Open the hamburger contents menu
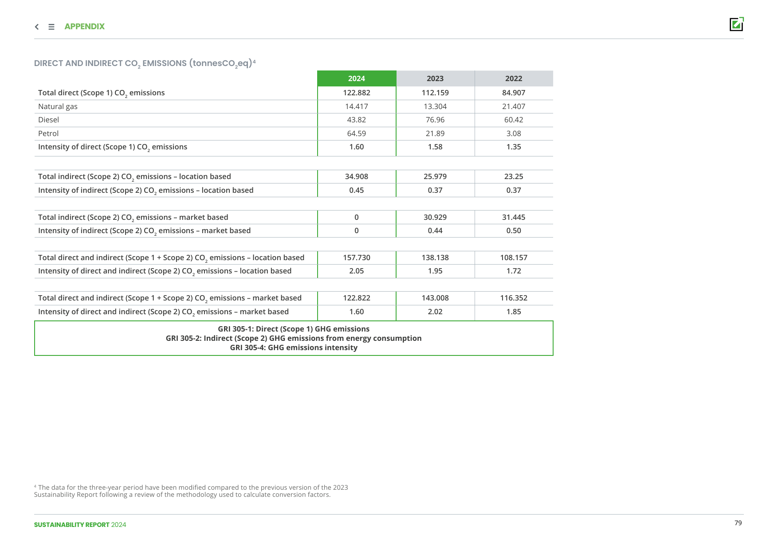The image size is (778, 550). pyautogui.click(x=51, y=27)
